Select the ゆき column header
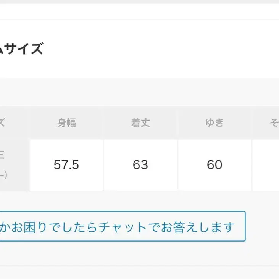Screen dimensions: 279x279 214,123
